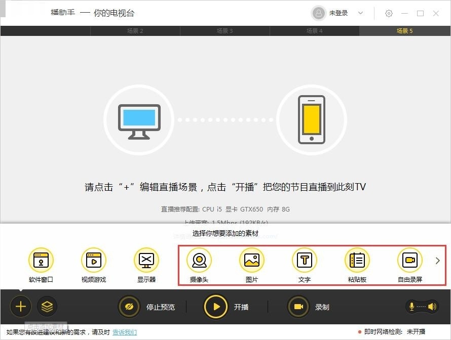The width and height of the screenshot is (451, 340).
Task: Switch to the 场景2 tab
Action: tap(135, 30)
